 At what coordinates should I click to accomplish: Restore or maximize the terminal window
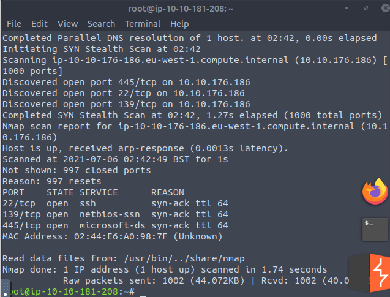[x=366, y=8]
